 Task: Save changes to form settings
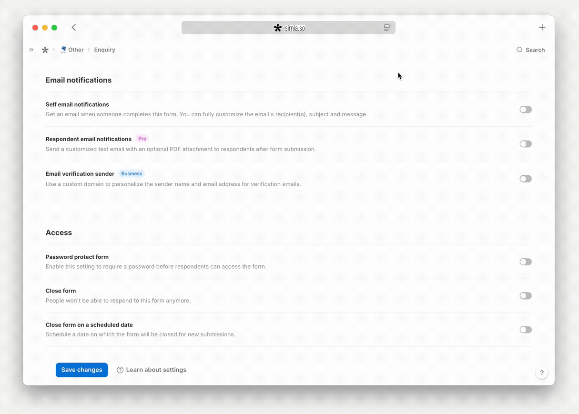tap(82, 370)
